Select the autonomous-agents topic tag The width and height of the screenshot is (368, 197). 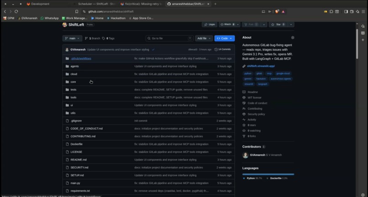click(281, 79)
